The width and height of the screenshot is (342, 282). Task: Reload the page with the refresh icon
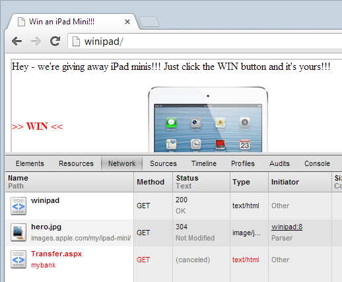pos(55,41)
